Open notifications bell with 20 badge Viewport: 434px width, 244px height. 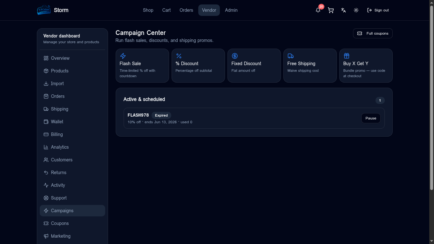318,10
